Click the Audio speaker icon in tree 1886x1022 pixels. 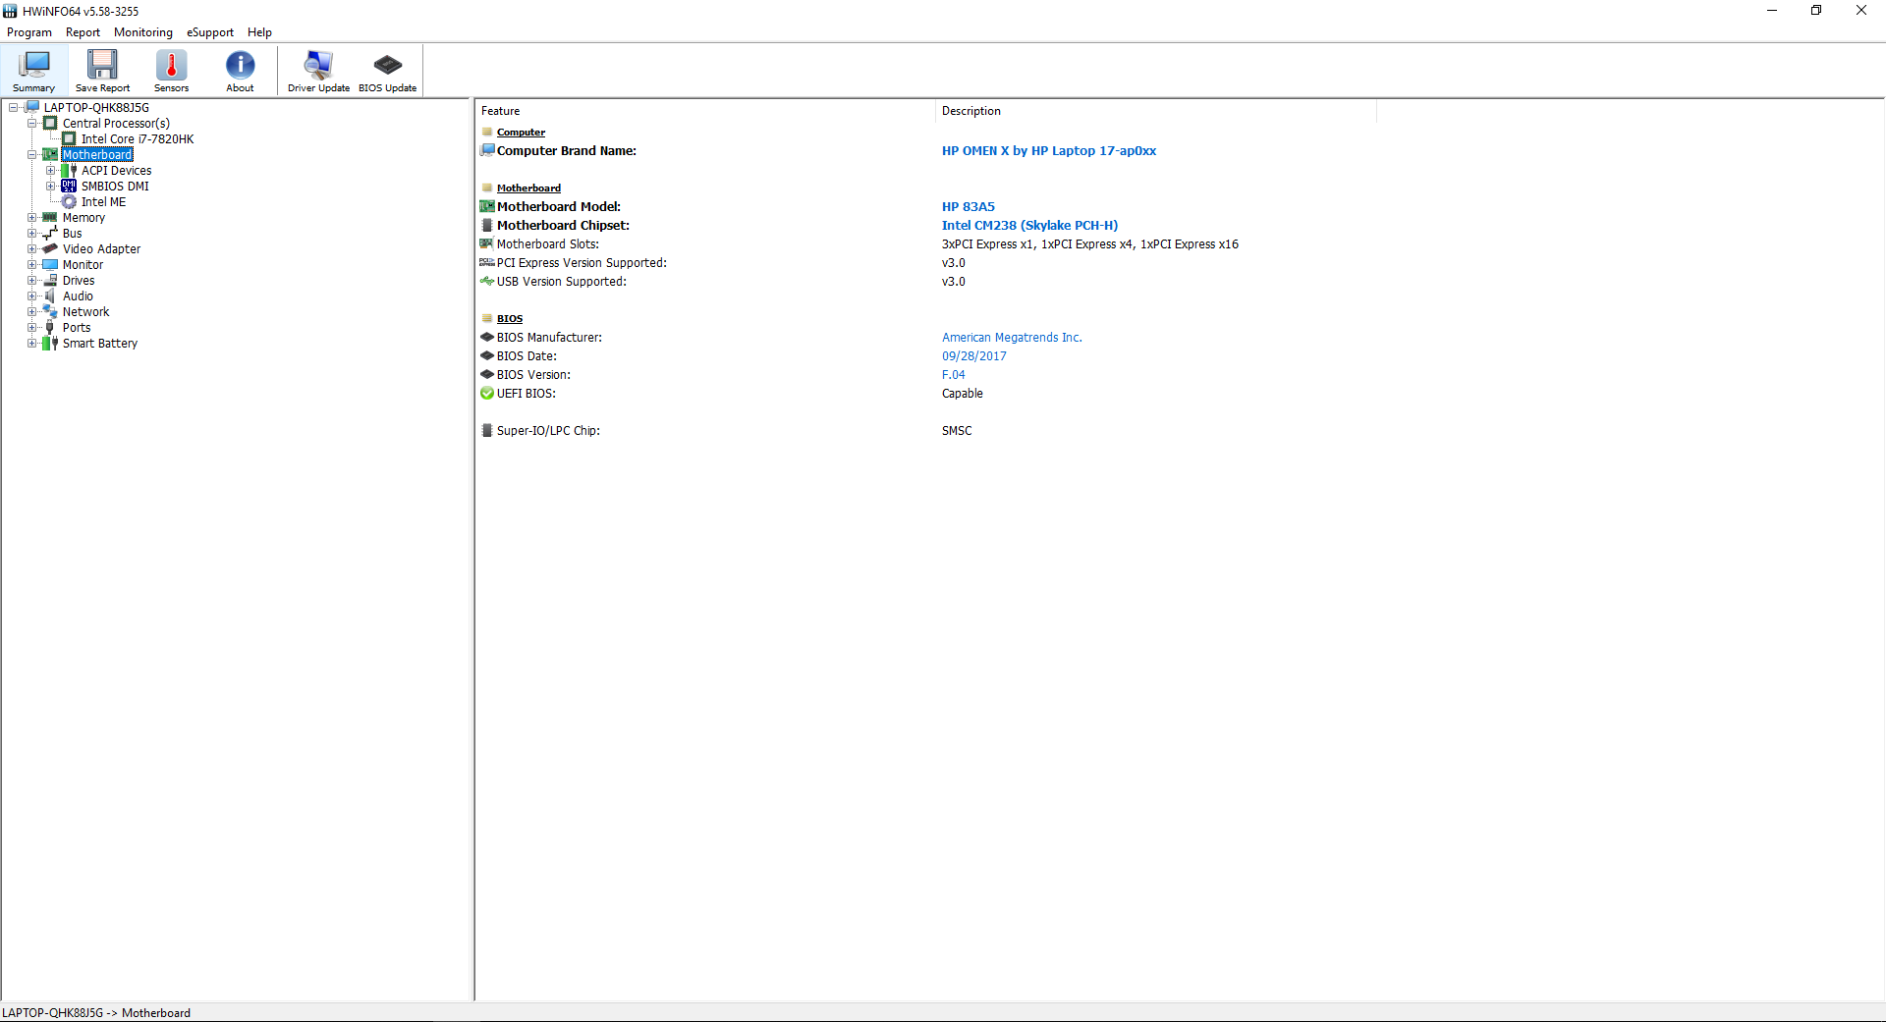point(50,296)
